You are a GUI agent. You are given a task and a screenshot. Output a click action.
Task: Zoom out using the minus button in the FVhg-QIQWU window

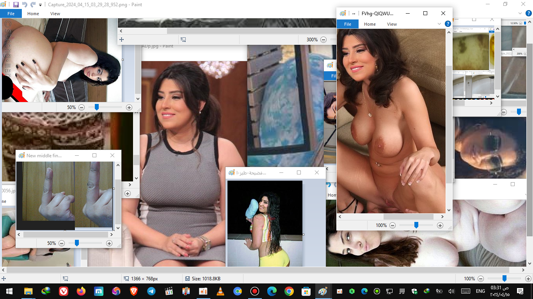tap(393, 225)
